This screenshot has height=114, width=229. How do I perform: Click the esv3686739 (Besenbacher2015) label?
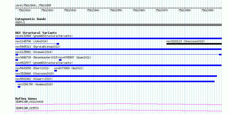click(x=37, y=57)
